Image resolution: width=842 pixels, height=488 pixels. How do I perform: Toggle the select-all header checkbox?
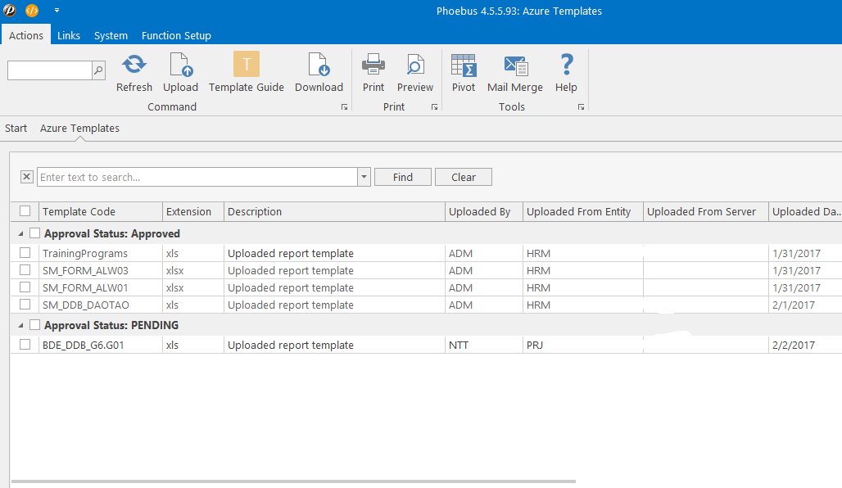coord(25,211)
